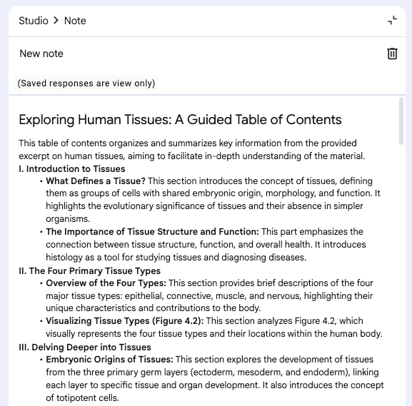Click the 'Overview of the Four Types' bullet title
Screen dimensions: 412x406
point(106,283)
